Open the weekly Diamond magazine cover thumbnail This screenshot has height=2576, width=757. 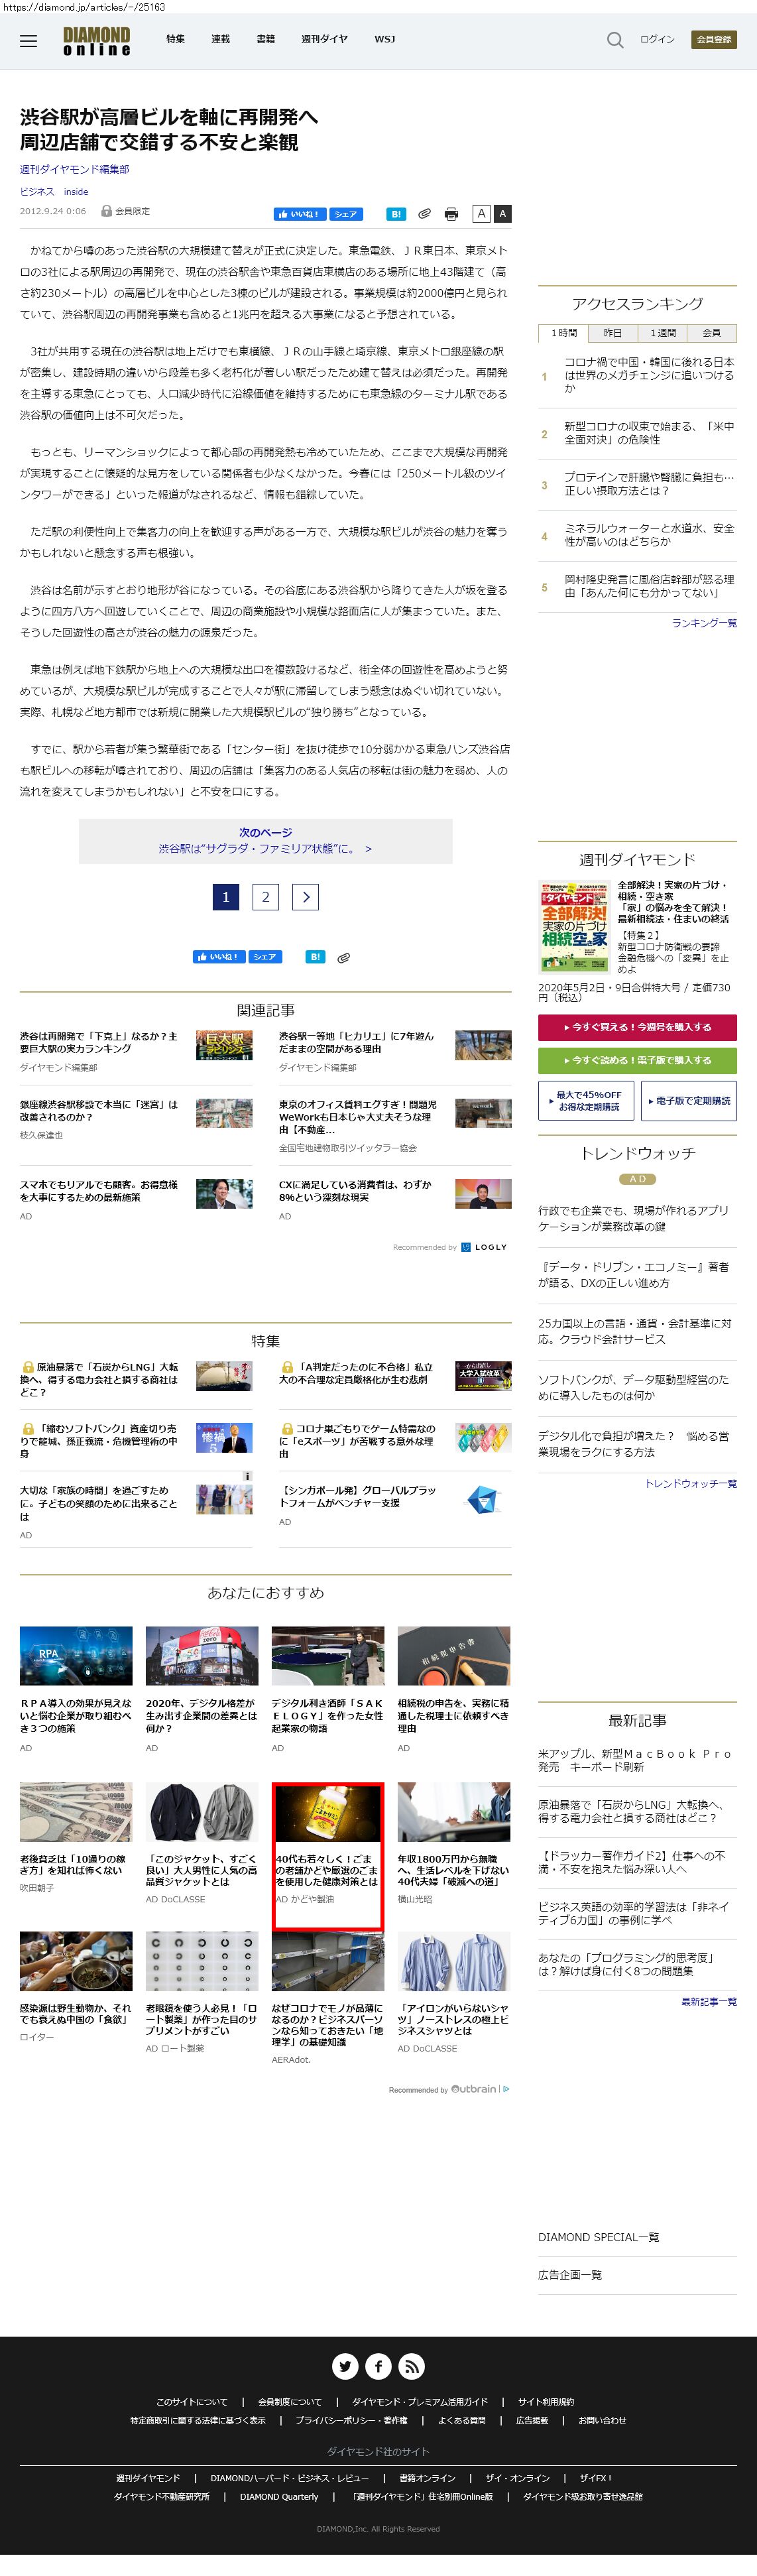574,926
